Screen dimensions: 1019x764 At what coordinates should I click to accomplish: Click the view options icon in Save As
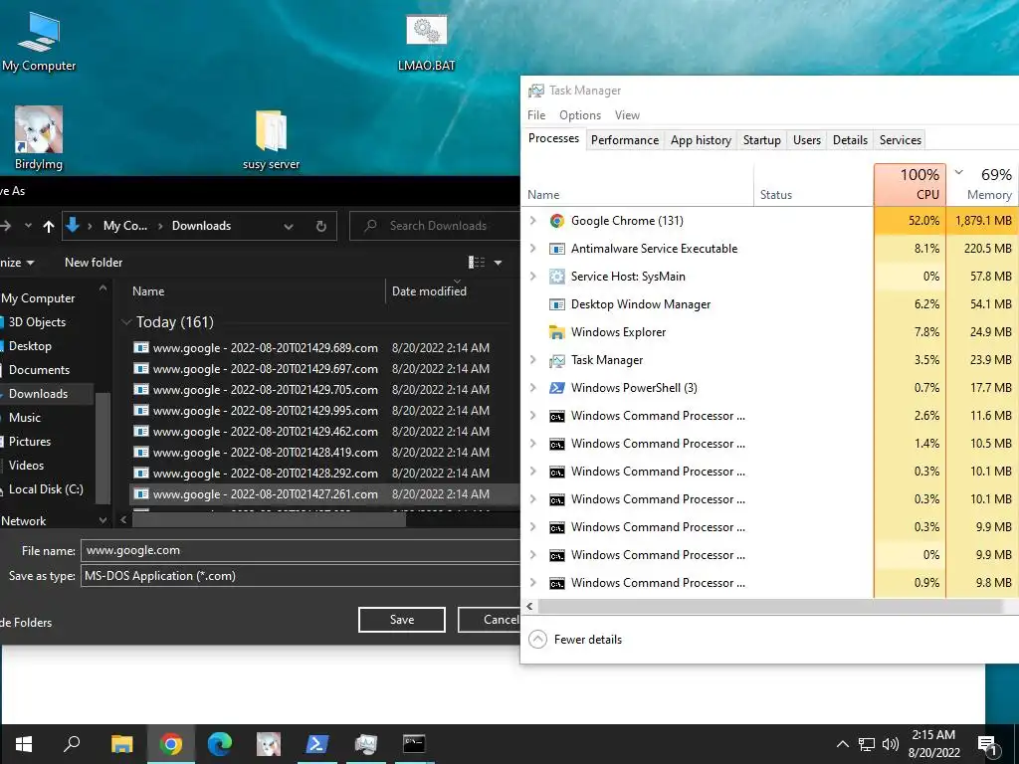477,263
